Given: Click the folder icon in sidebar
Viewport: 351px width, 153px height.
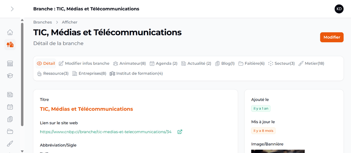Looking at the screenshot, I should pyautogui.click(x=10, y=131).
